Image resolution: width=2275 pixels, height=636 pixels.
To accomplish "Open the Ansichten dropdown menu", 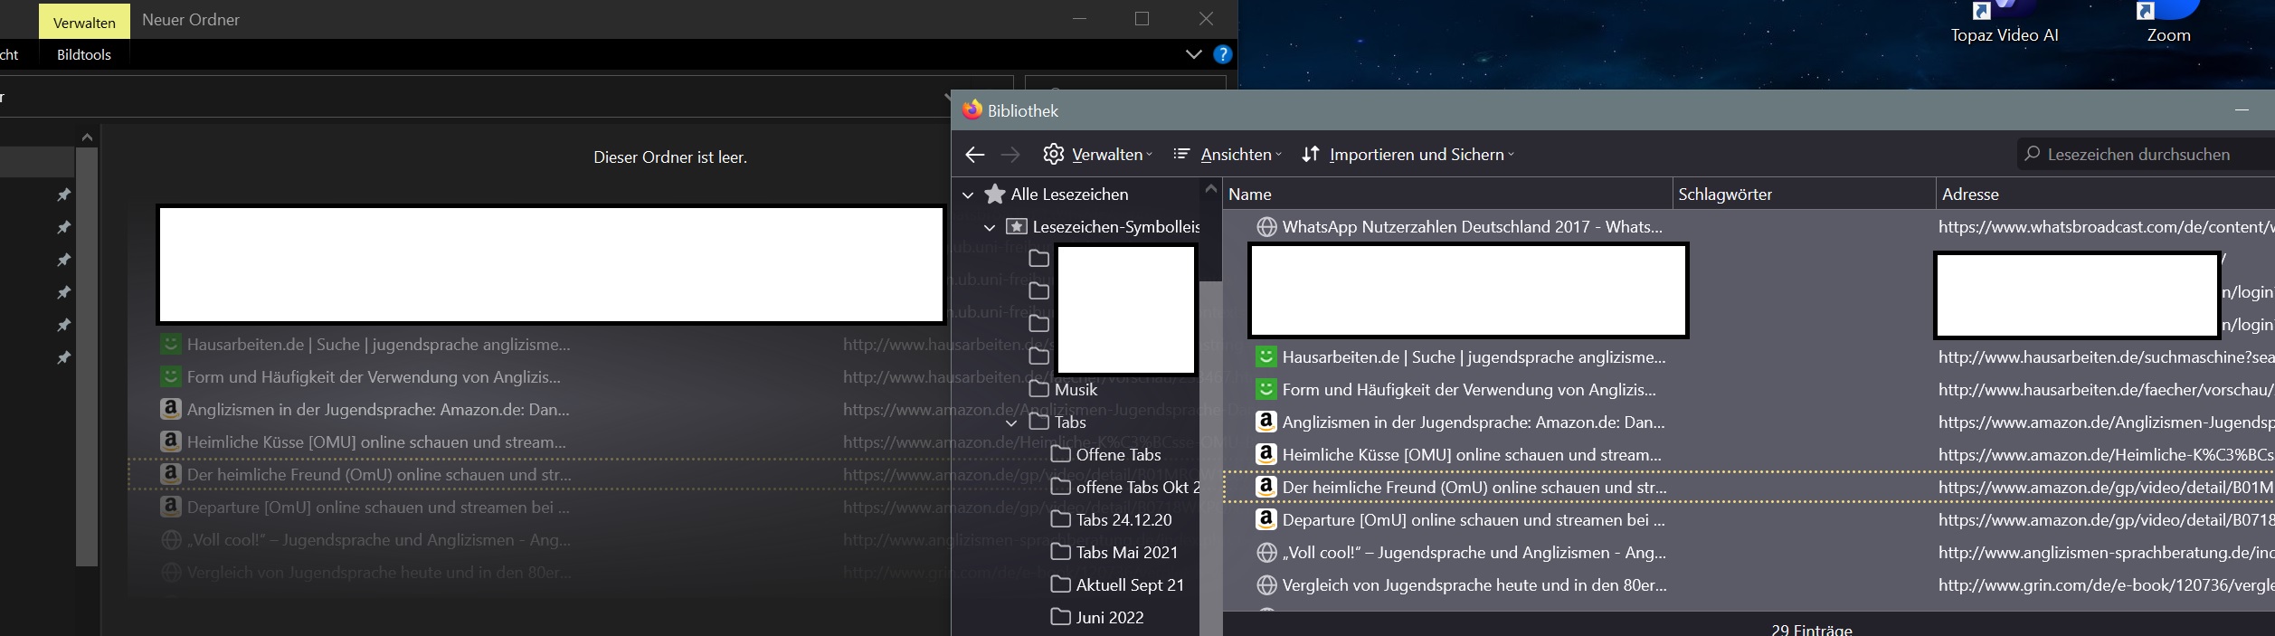I will 1227,155.
